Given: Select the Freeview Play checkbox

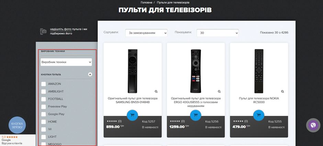Looking at the screenshot, I should pyautogui.click(x=43, y=107).
